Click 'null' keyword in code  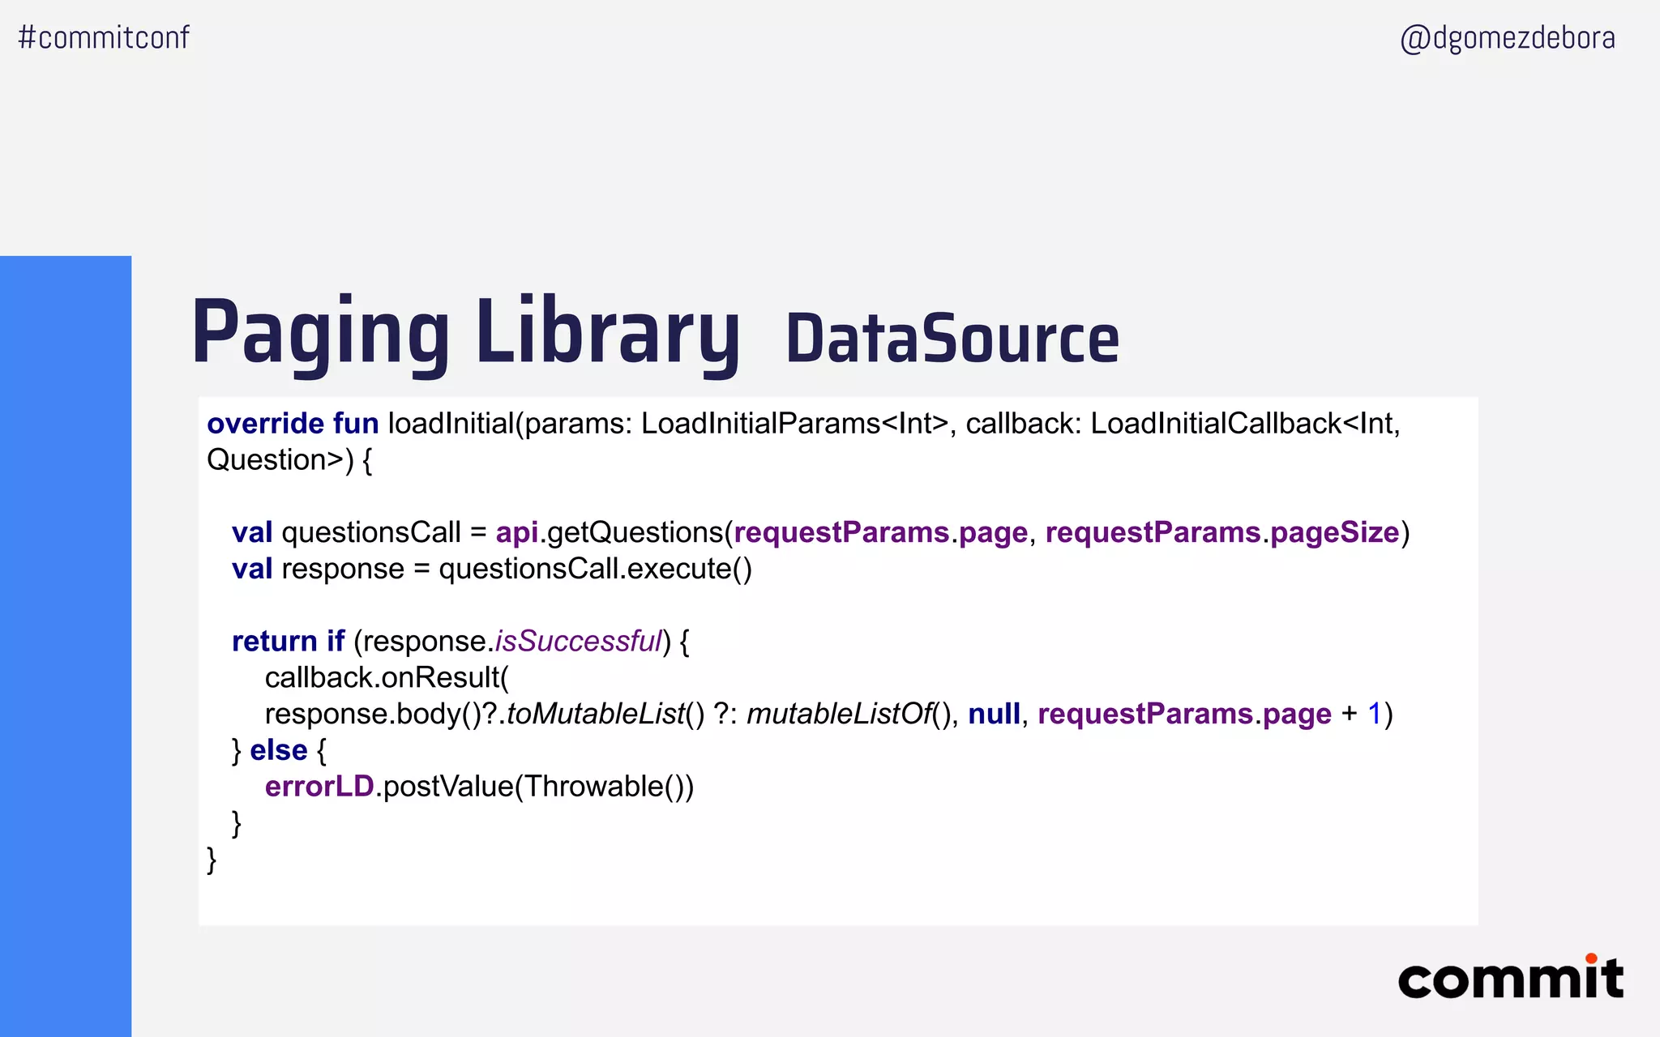tap(994, 714)
